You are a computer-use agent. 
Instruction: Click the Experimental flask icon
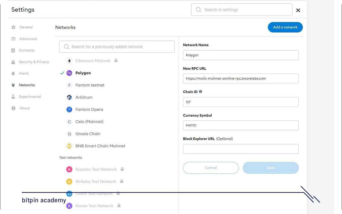click(13, 97)
